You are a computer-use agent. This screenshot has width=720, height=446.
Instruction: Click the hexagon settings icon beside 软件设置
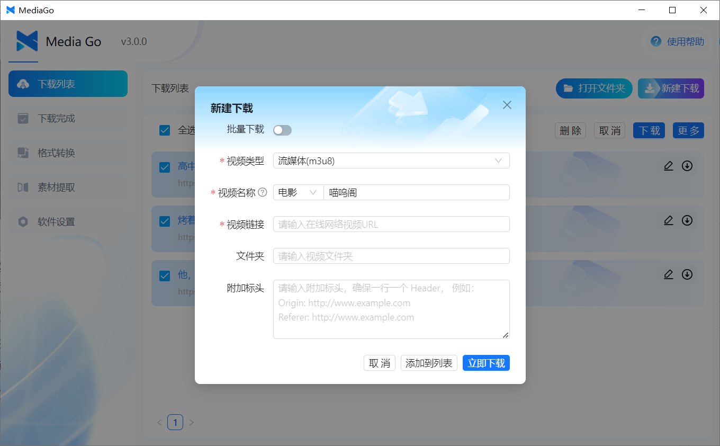point(23,221)
